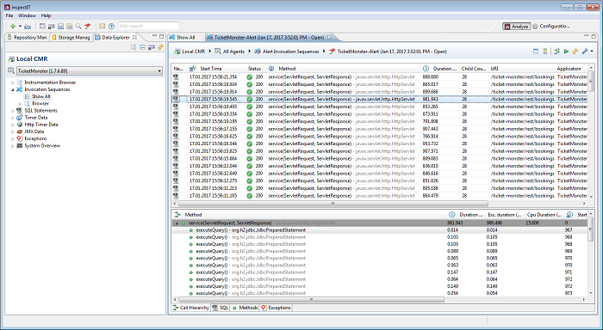Collapse the service(ServletRequest, ServletResponse) hierarchy row

177,223
